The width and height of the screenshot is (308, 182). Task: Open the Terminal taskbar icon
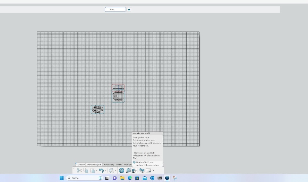(159, 178)
